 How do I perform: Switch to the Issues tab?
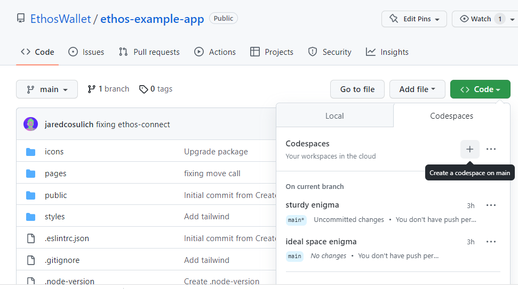coord(86,52)
